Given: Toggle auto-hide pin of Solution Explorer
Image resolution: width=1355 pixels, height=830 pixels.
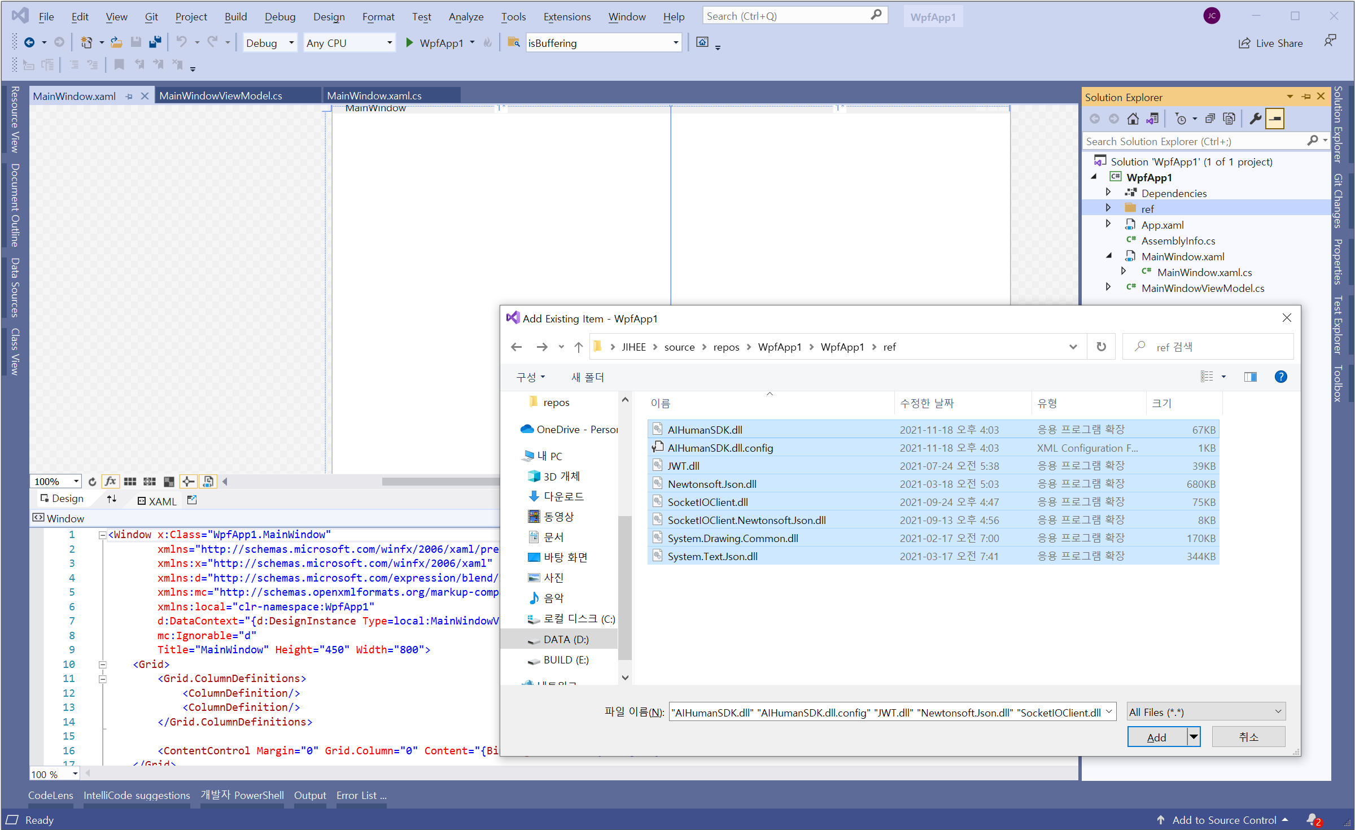Looking at the screenshot, I should [x=1306, y=97].
